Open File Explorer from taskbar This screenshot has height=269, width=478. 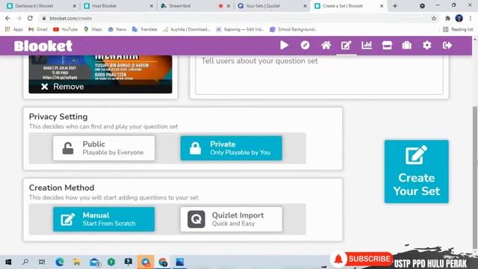pos(76,262)
